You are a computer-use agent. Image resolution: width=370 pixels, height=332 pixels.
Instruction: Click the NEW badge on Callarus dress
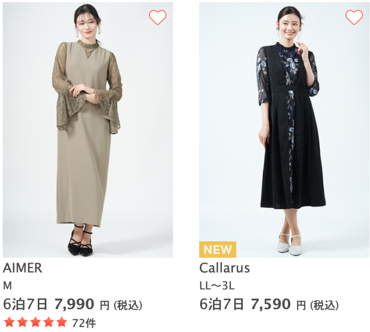pyautogui.click(x=218, y=250)
